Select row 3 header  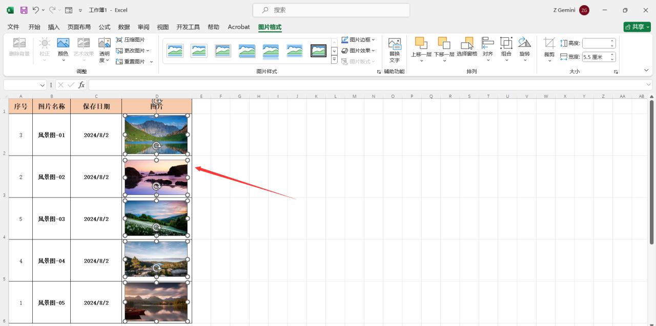pos(4,177)
